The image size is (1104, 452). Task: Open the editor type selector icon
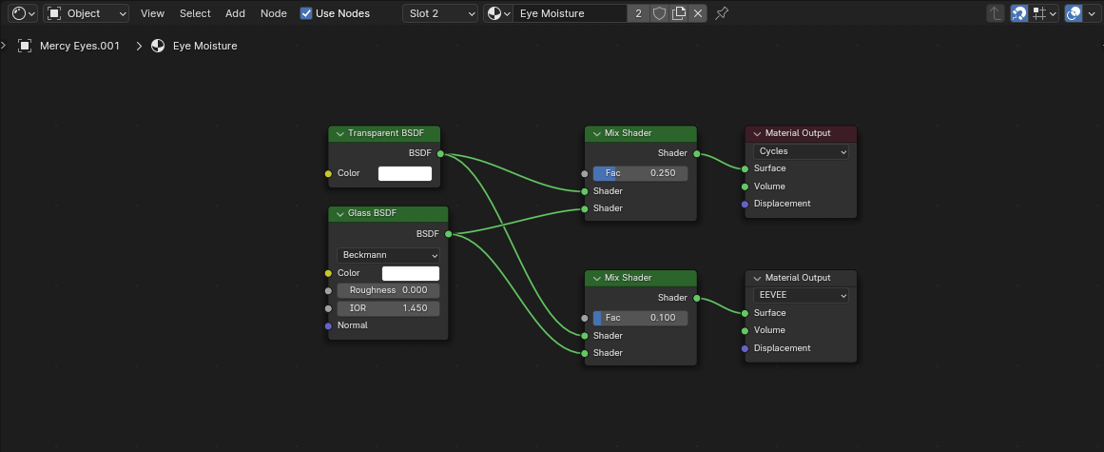click(x=23, y=12)
